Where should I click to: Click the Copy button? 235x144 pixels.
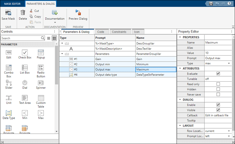(x=35, y=16)
